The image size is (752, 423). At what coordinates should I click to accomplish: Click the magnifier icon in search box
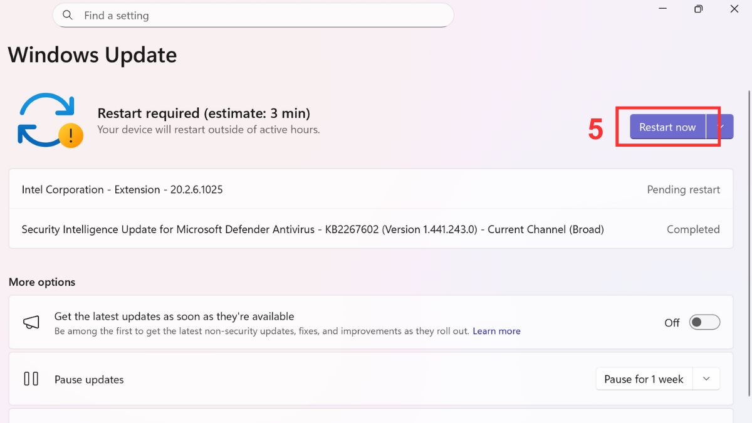coord(68,16)
